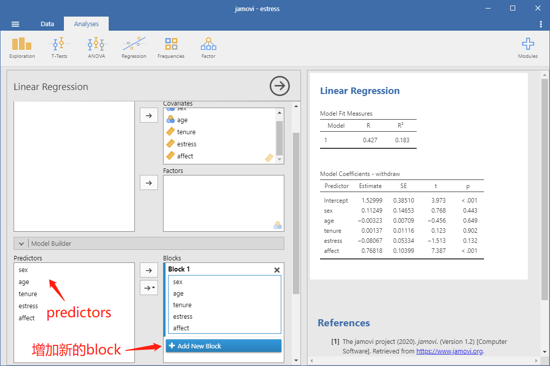The width and height of the screenshot is (550, 366).
Task: Hide options panel with circled arrow
Action: 280,86
